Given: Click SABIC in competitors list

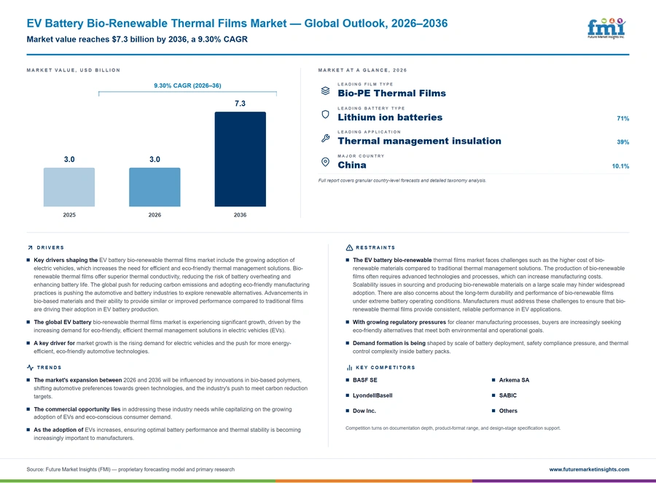Looking at the screenshot, I should [x=507, y=395].
